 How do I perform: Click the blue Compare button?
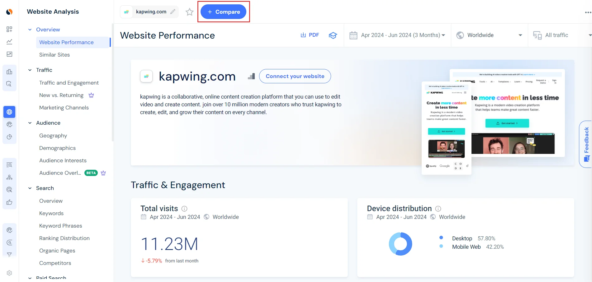click(223, 12)
